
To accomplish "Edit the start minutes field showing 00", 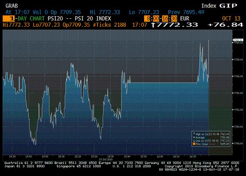I will pyautogui.click(x=156, y=19).
